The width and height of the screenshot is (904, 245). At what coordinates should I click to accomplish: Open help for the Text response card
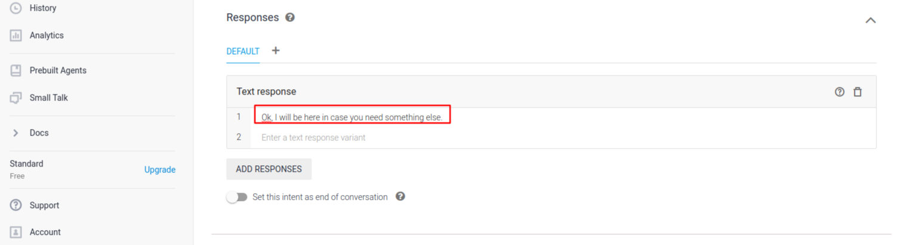(840, 92)
